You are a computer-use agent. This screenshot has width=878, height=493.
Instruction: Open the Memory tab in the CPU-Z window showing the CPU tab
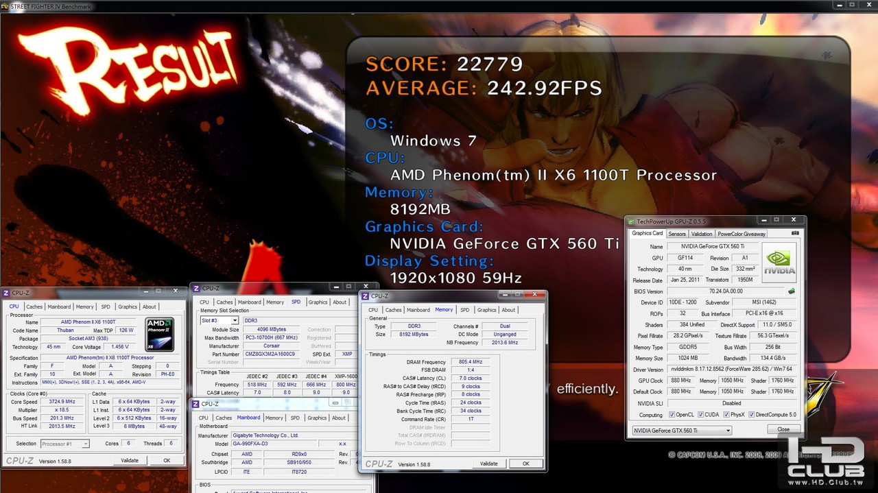pyautogui.click(x=85, y=307)
